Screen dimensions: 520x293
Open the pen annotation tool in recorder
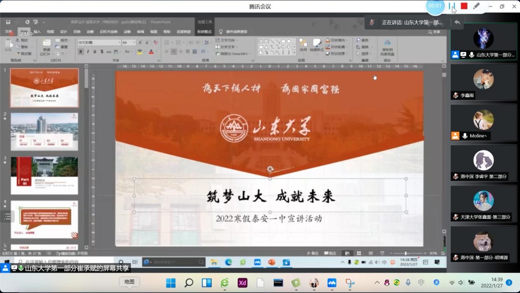[x=476, y=6]
